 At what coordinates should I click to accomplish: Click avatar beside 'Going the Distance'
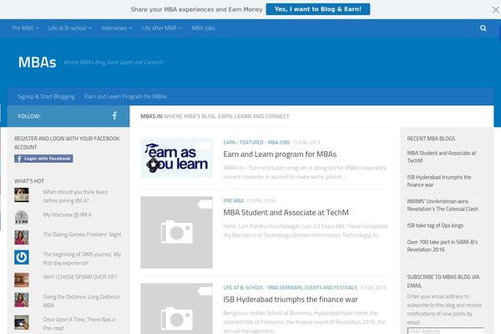coord(22,300)
